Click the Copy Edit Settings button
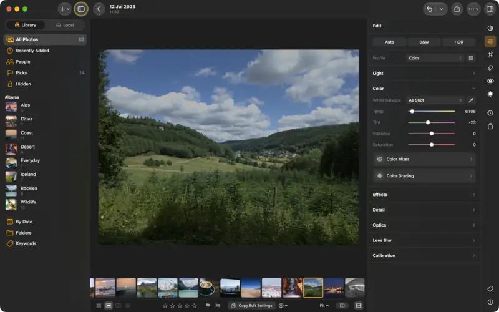Image resolution: width=499 pixels, height=312 pixels. (x=252, y=305)
